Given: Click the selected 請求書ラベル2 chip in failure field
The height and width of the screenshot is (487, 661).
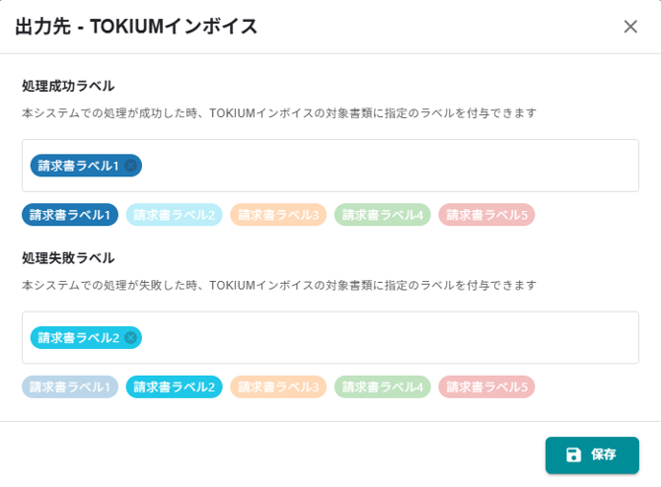Looking at the screenshot, I should click(77, 338).
